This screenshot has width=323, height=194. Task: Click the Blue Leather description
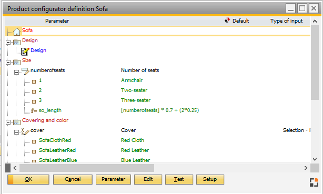click(136, 160)
